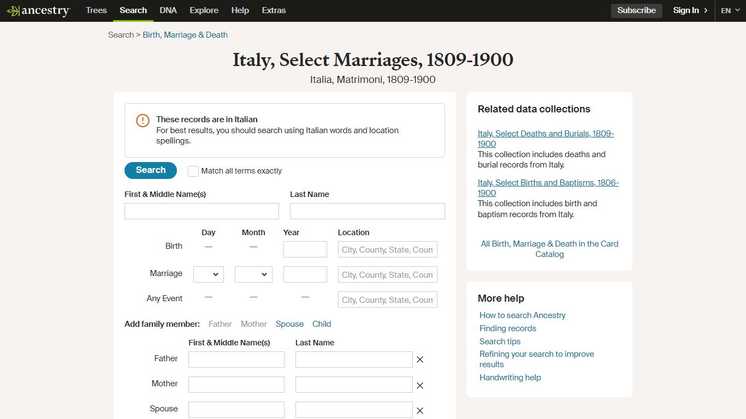Screen dimensions: 746x419
Task: Focus the main Last Name field
Action: tap(368, 211)
